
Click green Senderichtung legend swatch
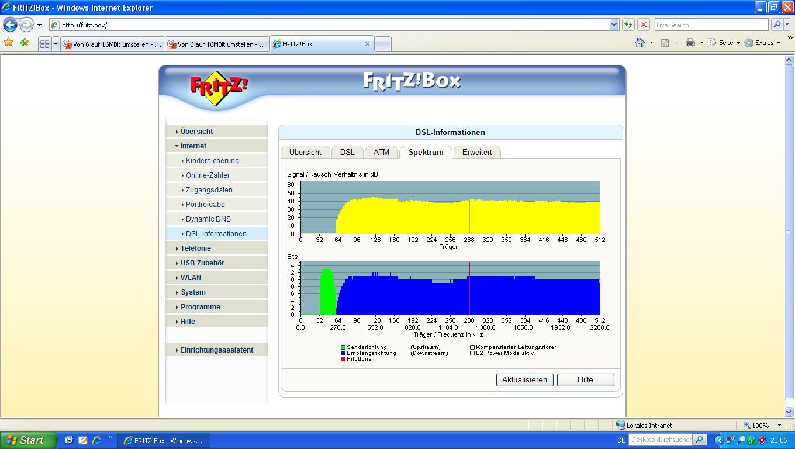pyautogui.click(x=343, y=347)
